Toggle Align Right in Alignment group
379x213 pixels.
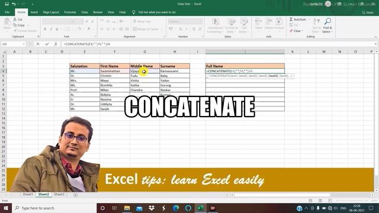114,29
